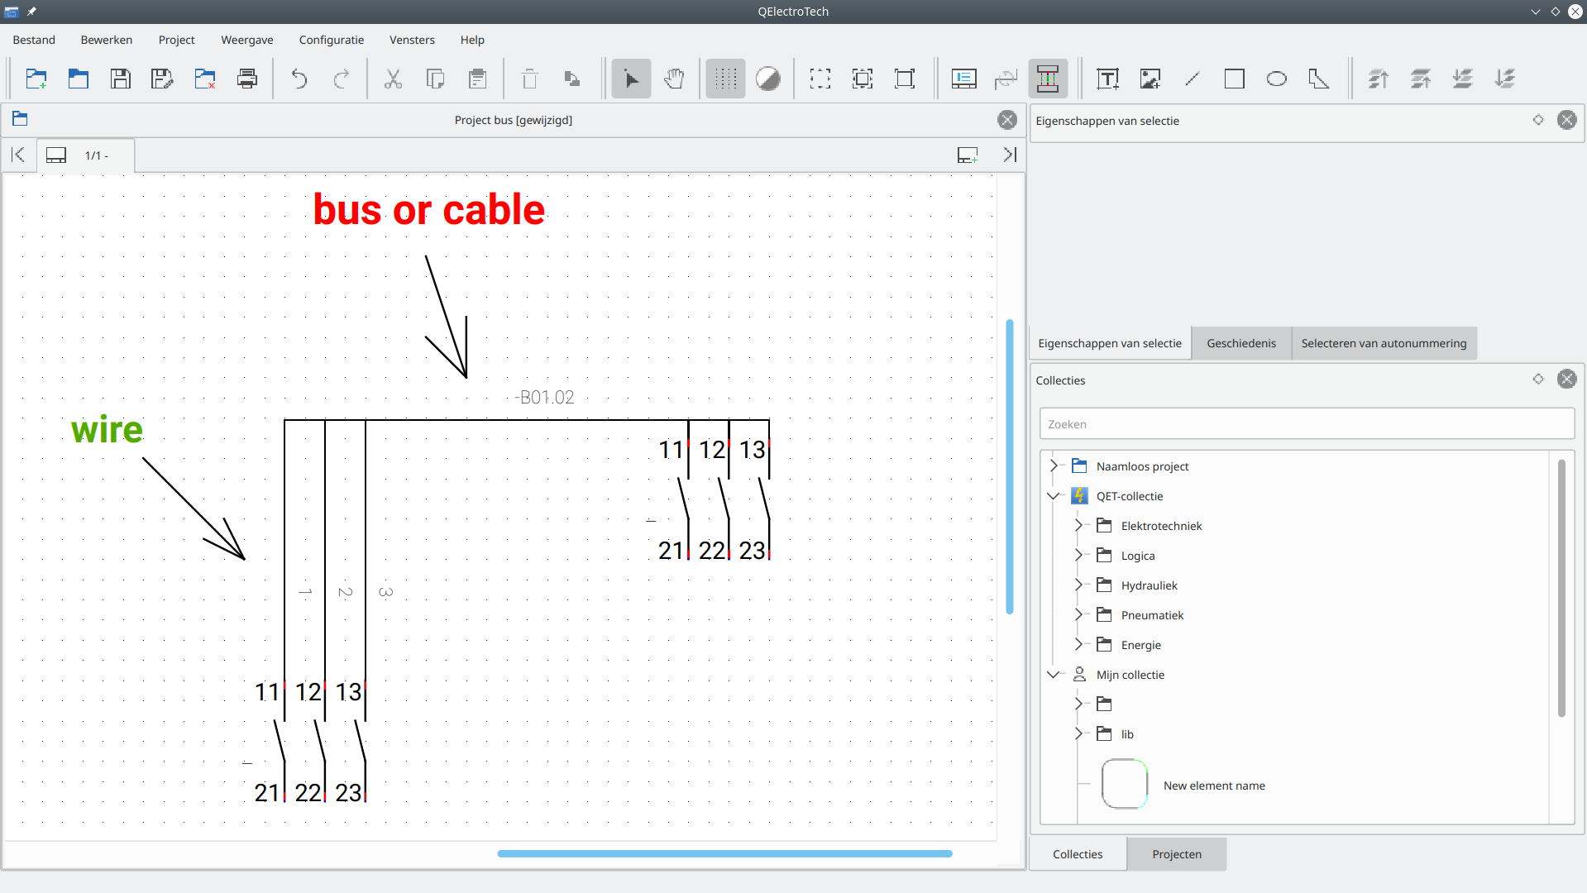Select the Add image tool

[x=1150, y=79]
